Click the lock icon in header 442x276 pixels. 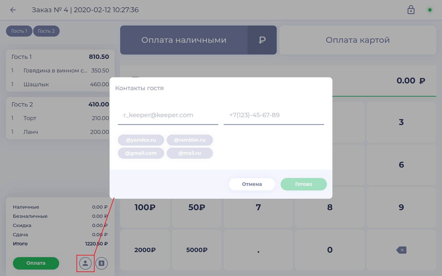coord(411,10)
